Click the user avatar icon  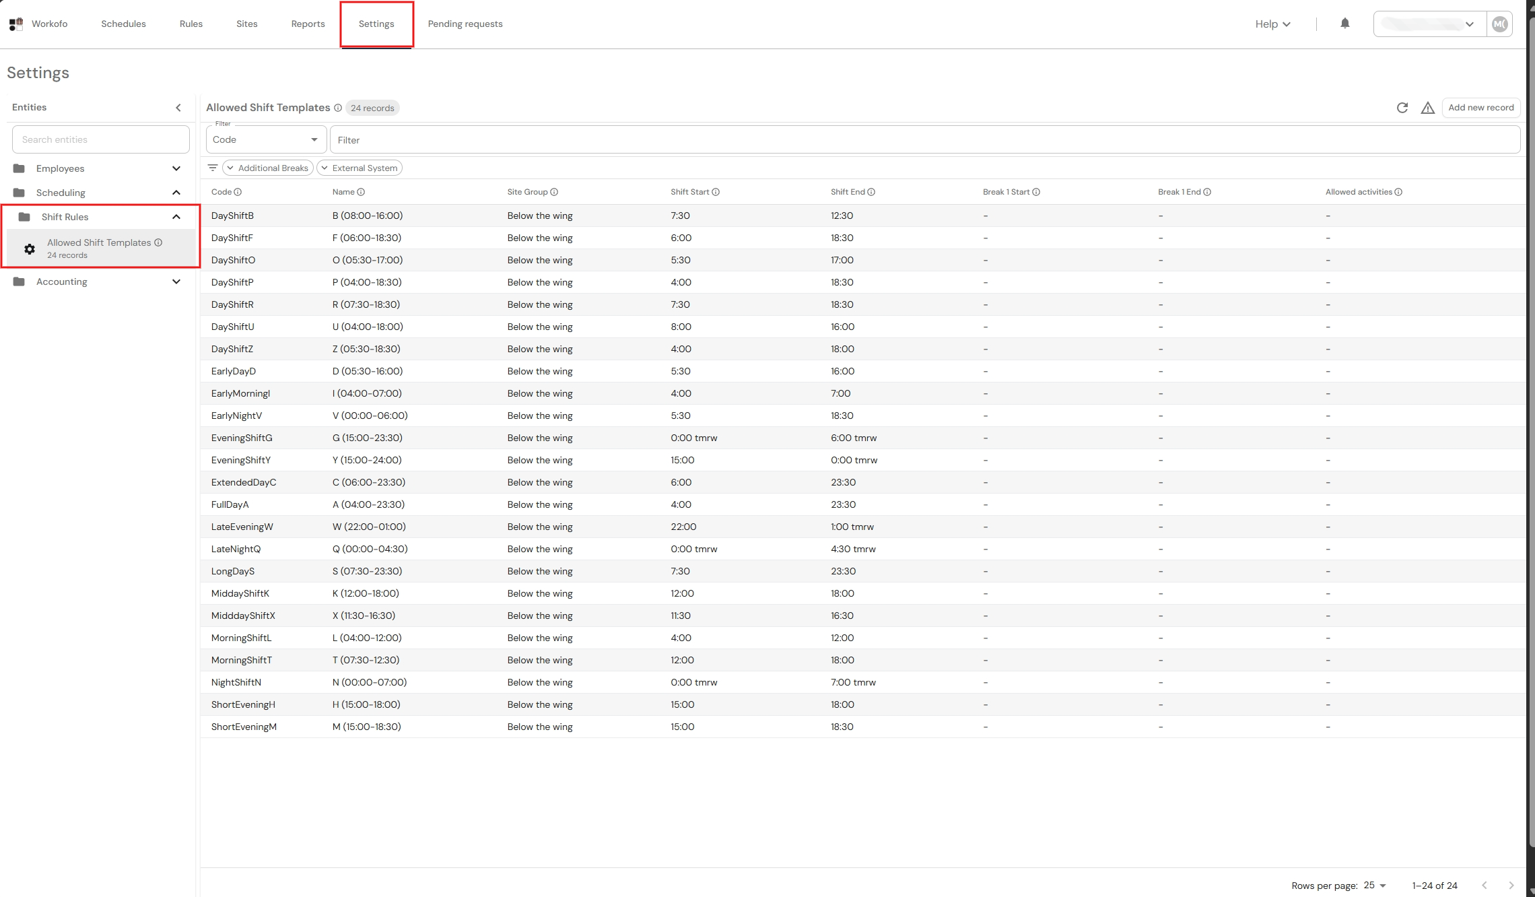click(x=1499, y=24)
